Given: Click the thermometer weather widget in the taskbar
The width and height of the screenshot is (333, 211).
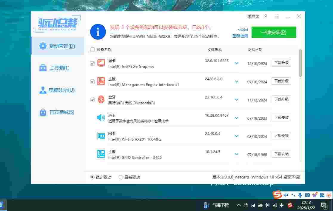Looking at the screenshot, I should click(x=216, y=205).
